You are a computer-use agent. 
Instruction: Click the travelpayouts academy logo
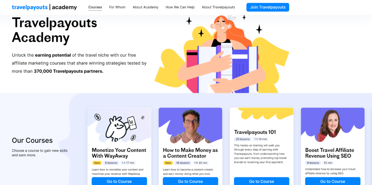coord(44,7)
